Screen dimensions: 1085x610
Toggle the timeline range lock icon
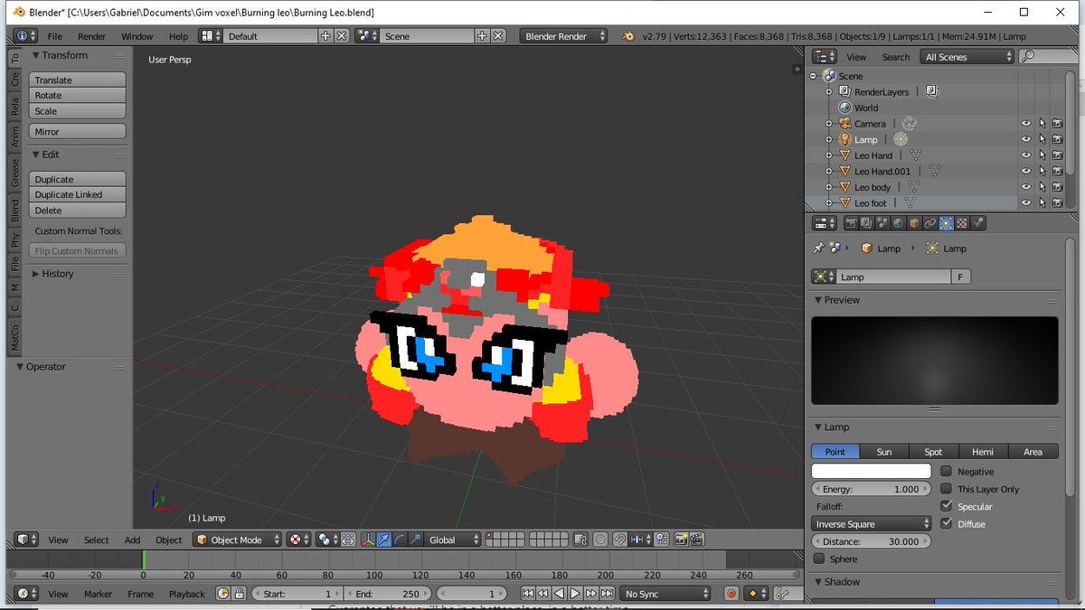point(239,594)
